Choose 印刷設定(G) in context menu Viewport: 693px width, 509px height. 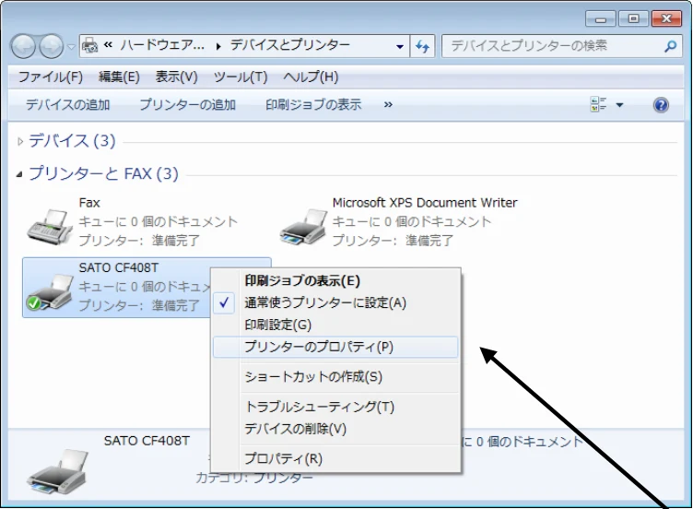tap(335, 325)
